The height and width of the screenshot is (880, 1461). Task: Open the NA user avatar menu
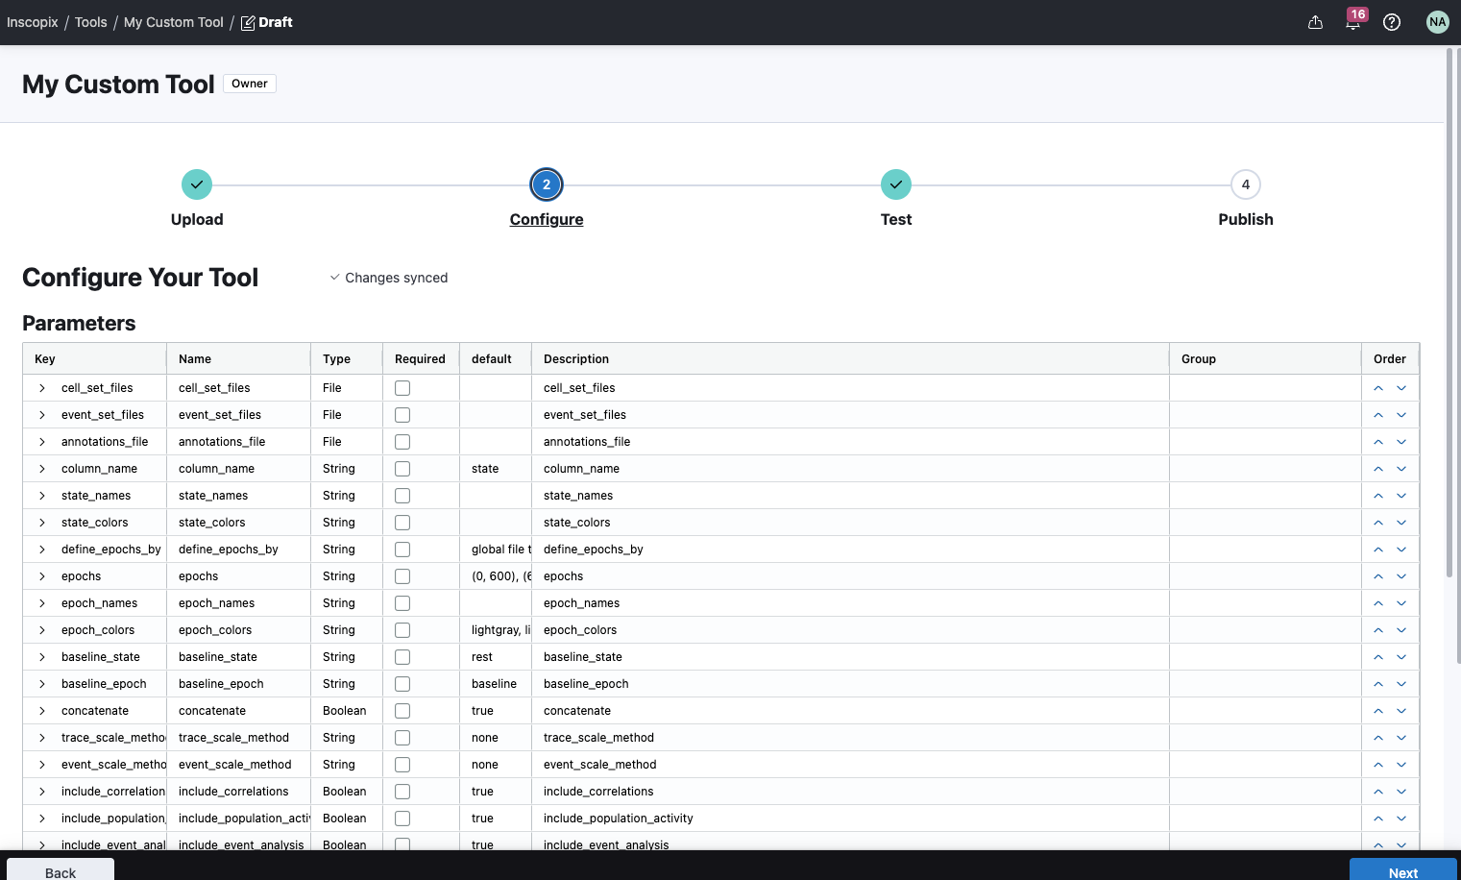coord(1437,22)
